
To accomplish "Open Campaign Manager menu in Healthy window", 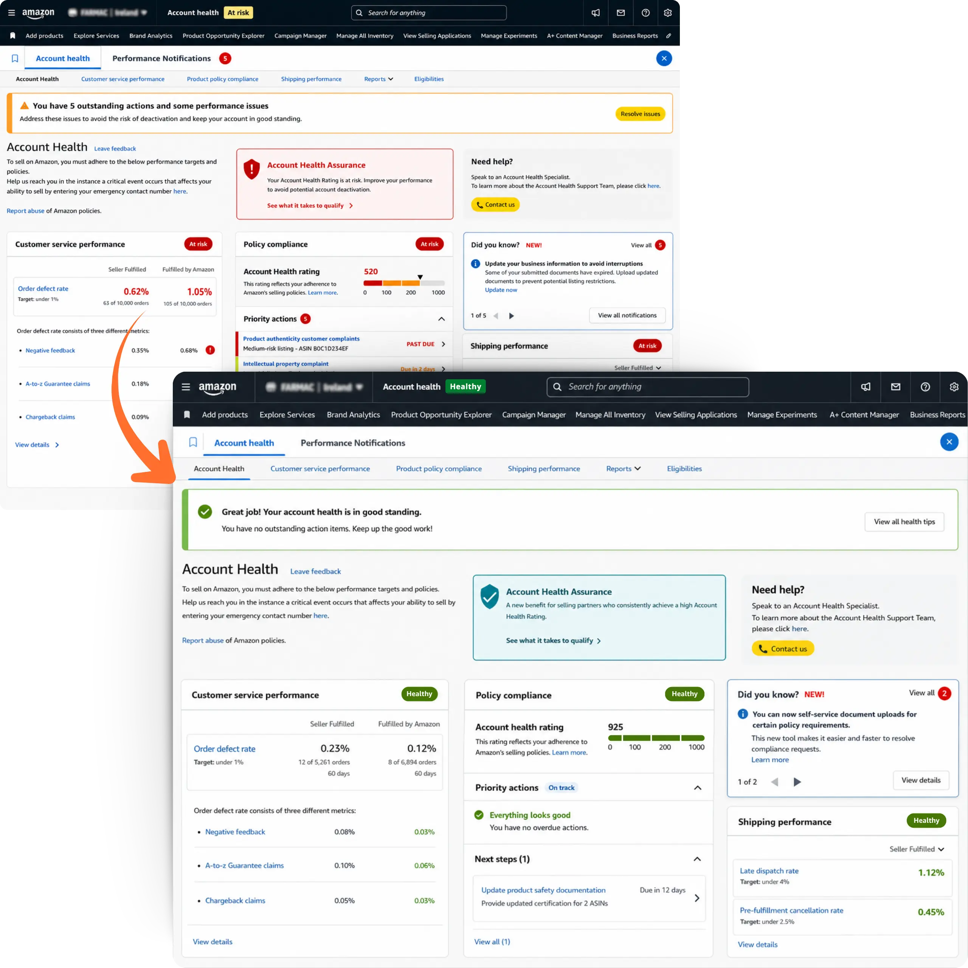I will (x=534, y=414).
